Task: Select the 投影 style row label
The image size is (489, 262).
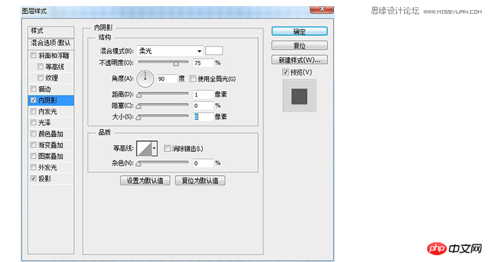Action: [x=45, y=179]
